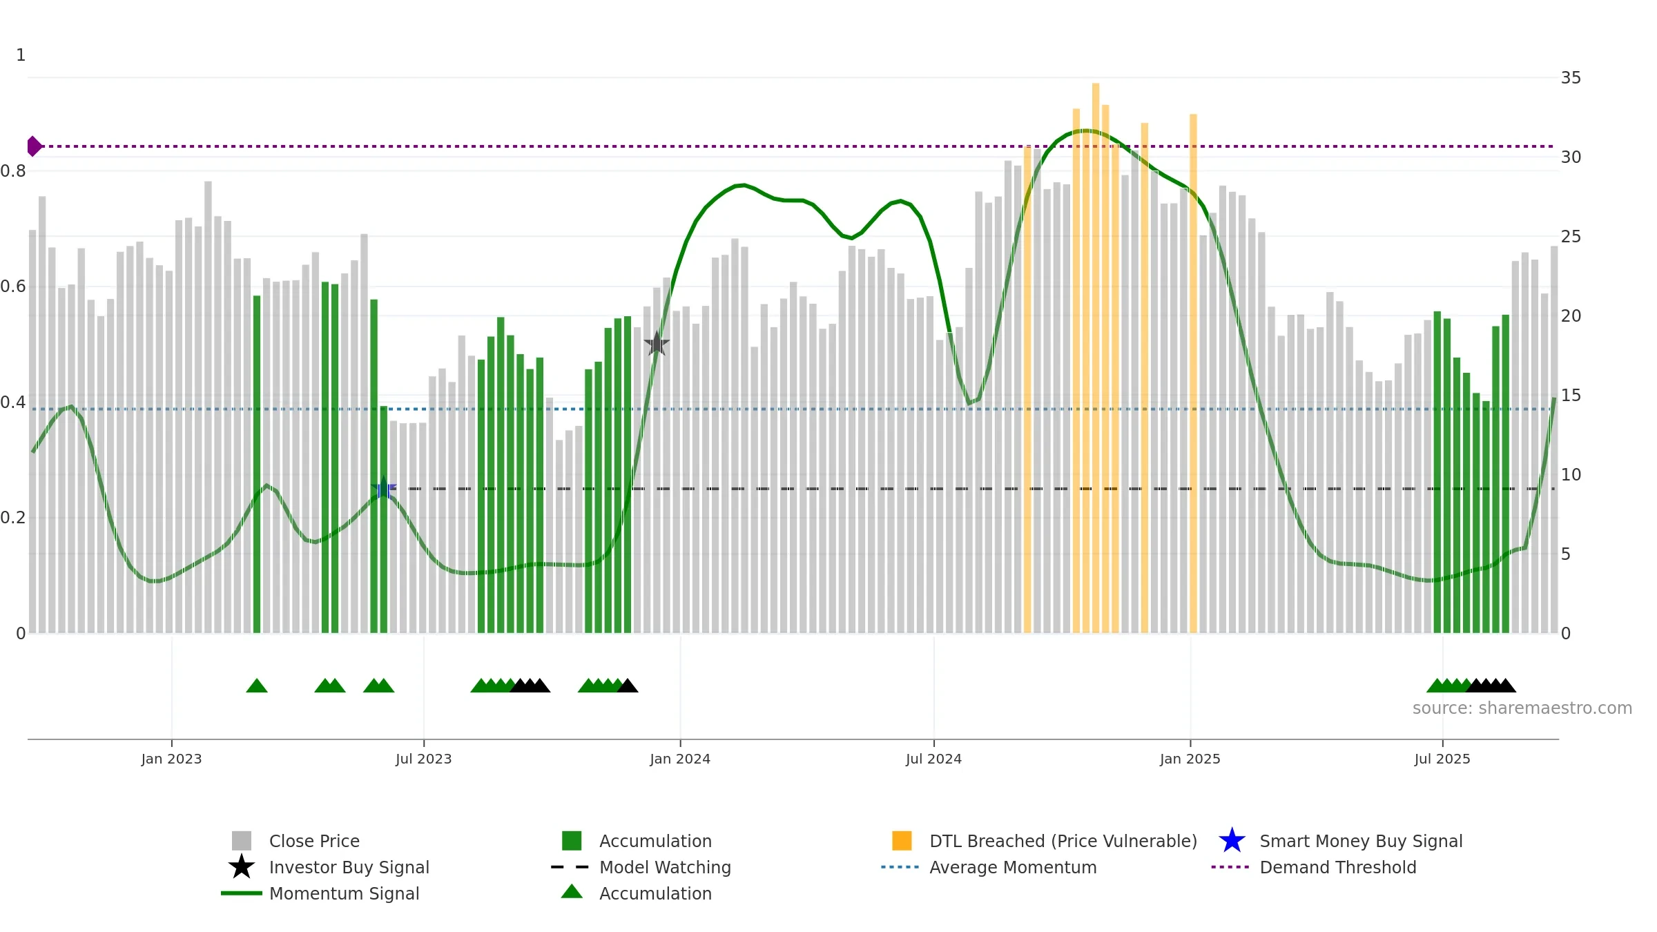1657x932 pixels.
Task: Click the blue star marker on the chart
Action: pos(383,489)
